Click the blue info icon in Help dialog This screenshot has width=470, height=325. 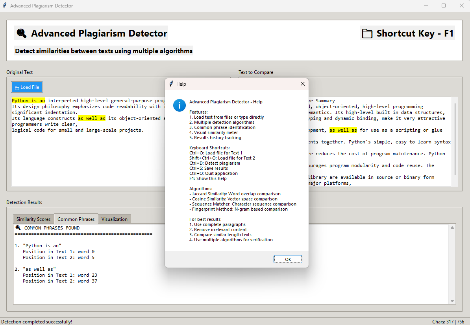[179, 105]
